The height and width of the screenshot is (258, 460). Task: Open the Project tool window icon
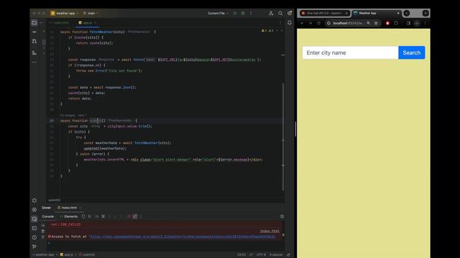click(34, 22)
